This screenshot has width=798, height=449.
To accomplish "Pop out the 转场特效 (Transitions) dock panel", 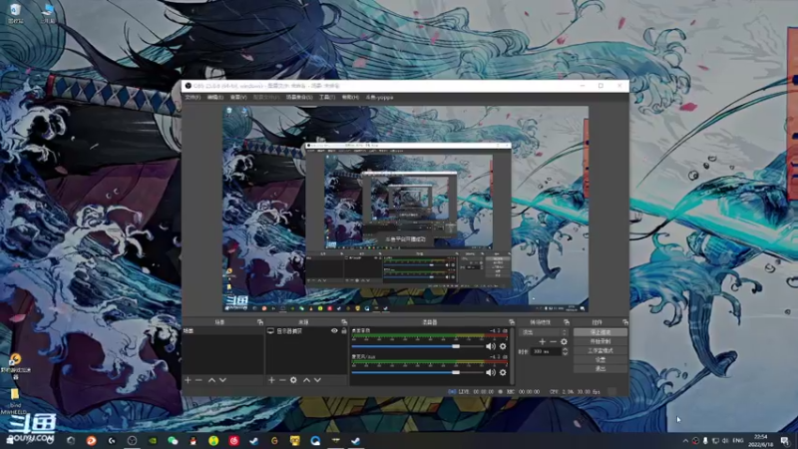I will pos(567,322).
